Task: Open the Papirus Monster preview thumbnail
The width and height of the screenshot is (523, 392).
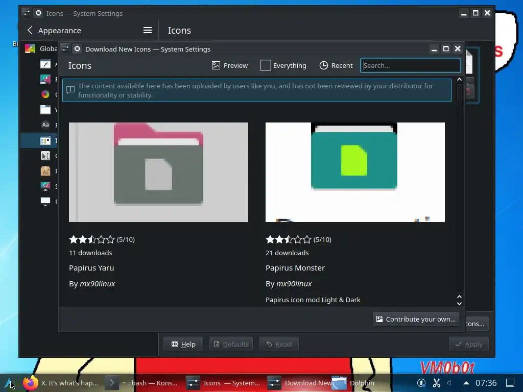Action: click(x=355, y=172)
